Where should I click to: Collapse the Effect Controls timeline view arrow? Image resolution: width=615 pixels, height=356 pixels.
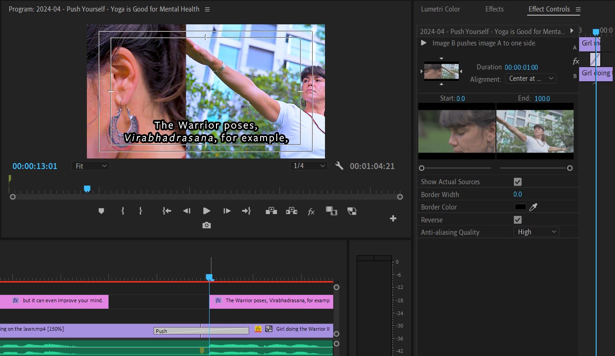coord(572,31)
